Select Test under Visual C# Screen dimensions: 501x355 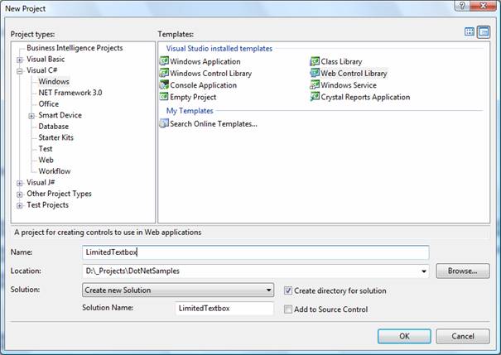tap(46, 149)
